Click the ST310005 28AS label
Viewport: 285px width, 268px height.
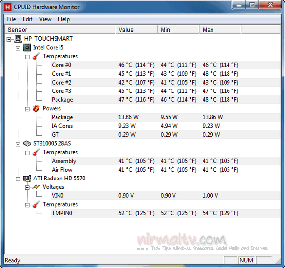pyautogui.click(x=52, y=144)
